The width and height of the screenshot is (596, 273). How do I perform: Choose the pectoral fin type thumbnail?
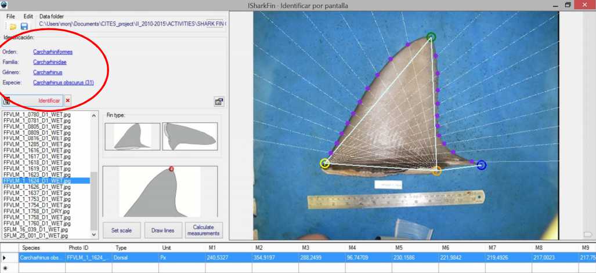click(190, 137)
